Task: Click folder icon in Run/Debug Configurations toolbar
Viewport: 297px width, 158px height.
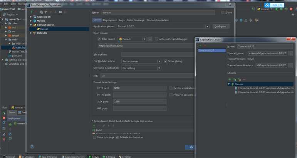Action: click(x=60, y=12)
